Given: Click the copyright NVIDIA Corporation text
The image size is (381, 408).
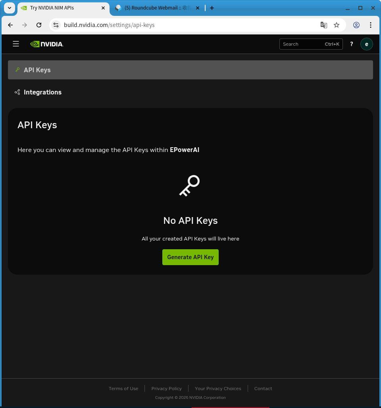Looking at the screenshot, I should 190,397.
